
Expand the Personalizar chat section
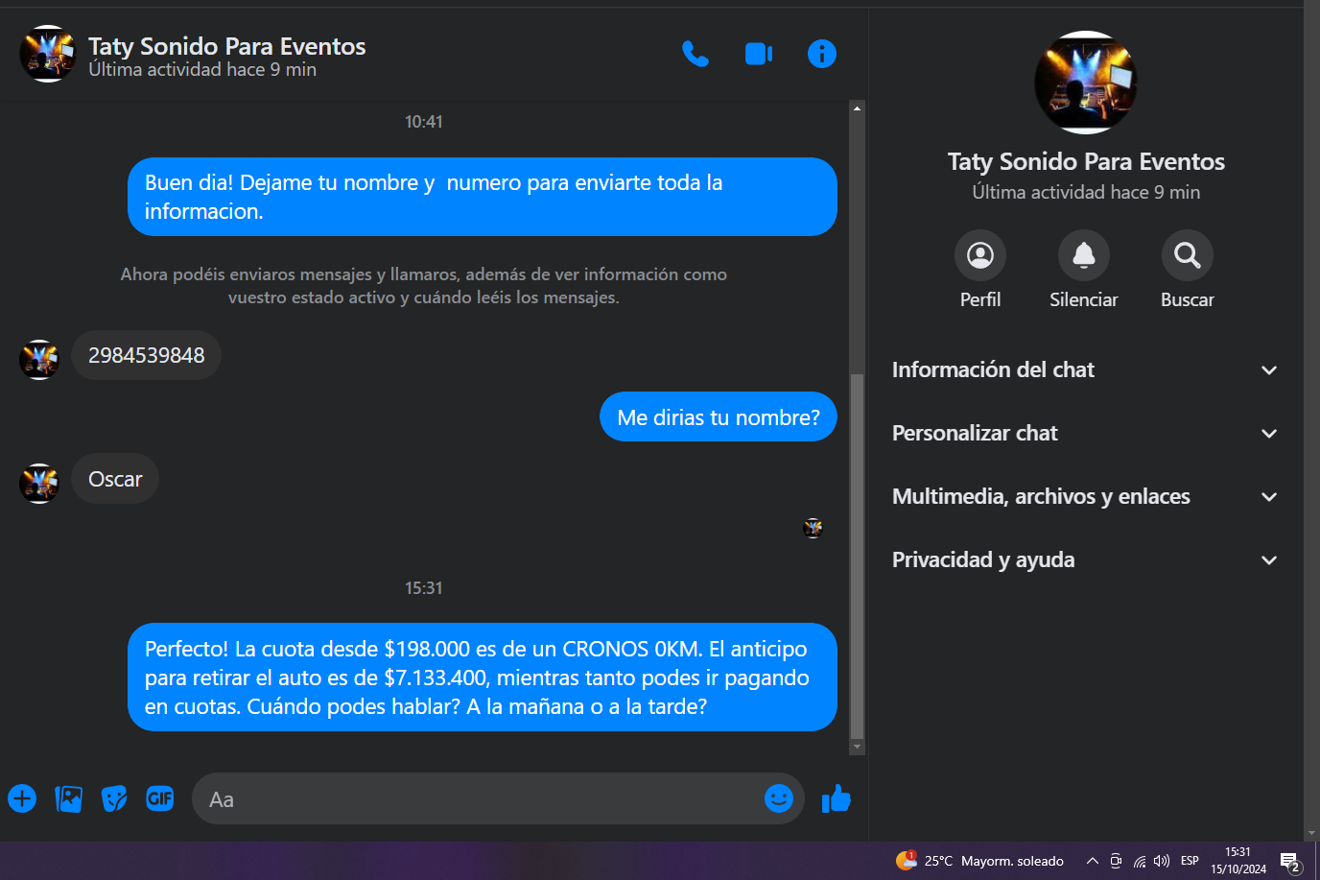point(1085,434)
